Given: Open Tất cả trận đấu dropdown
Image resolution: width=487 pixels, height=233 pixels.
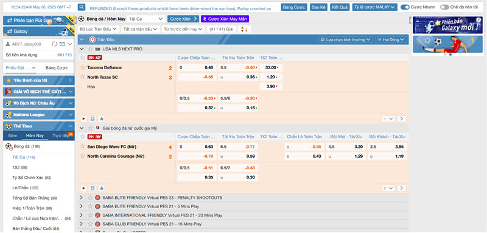Looking at the screenshot, I should click(140, 29).
